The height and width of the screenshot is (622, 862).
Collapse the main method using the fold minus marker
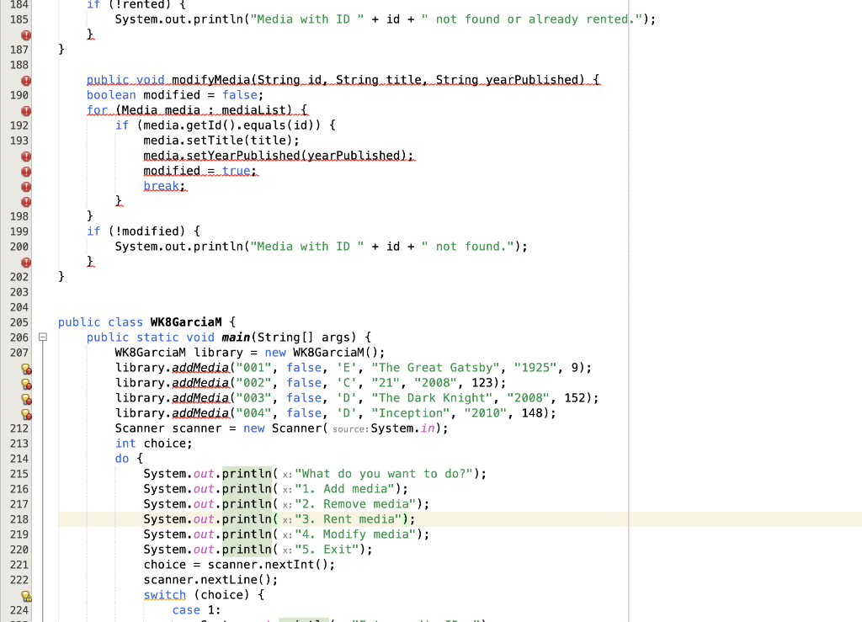click(42, 337)
